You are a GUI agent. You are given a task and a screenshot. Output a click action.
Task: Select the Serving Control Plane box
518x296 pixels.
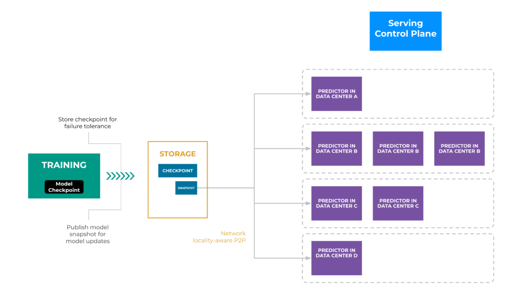coord(406,31)
